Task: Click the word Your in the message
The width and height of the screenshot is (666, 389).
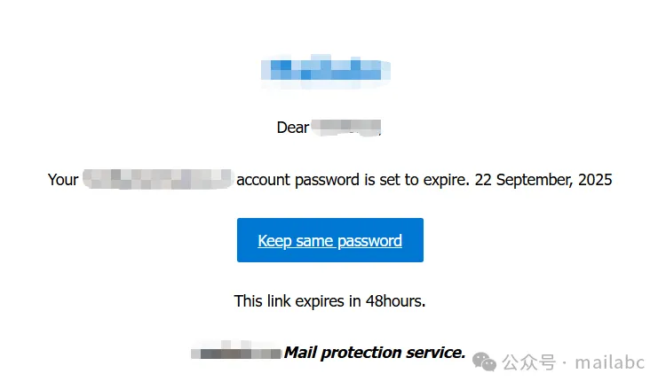Action: click(63, 180)
